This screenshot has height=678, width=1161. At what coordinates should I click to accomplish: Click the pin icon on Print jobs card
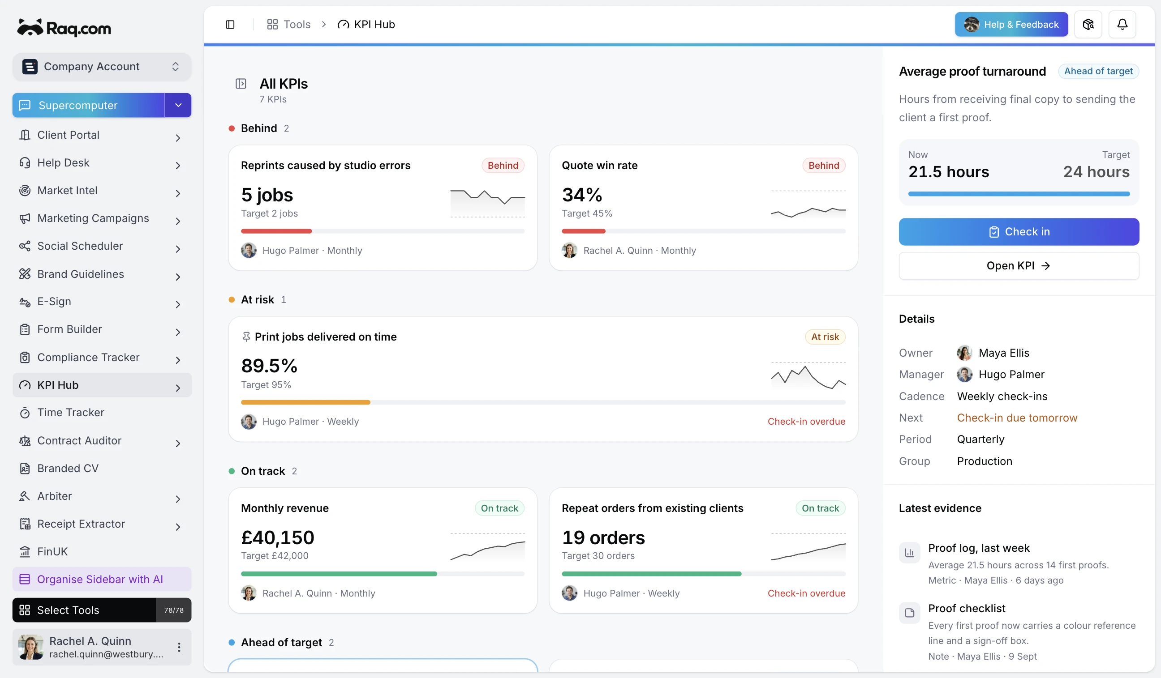246,337
